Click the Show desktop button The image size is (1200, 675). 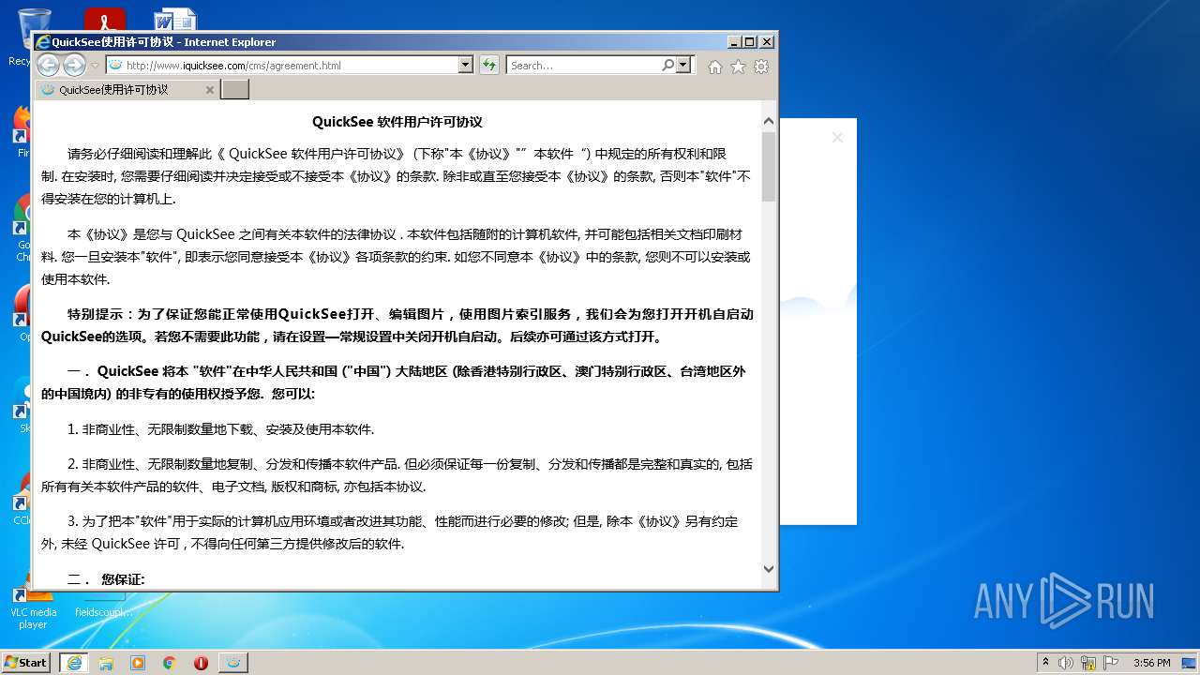(1191, 662)
